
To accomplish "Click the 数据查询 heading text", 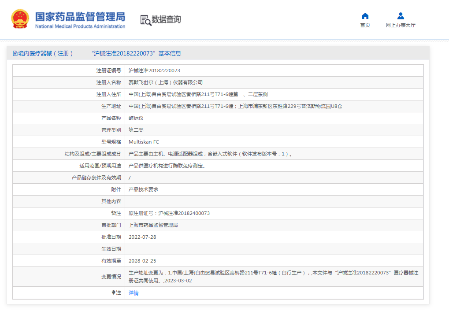I will pyautogui.click(x=166, y=19).
